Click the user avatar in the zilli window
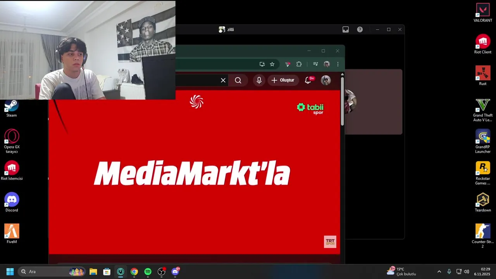 (x=350, y=102)
